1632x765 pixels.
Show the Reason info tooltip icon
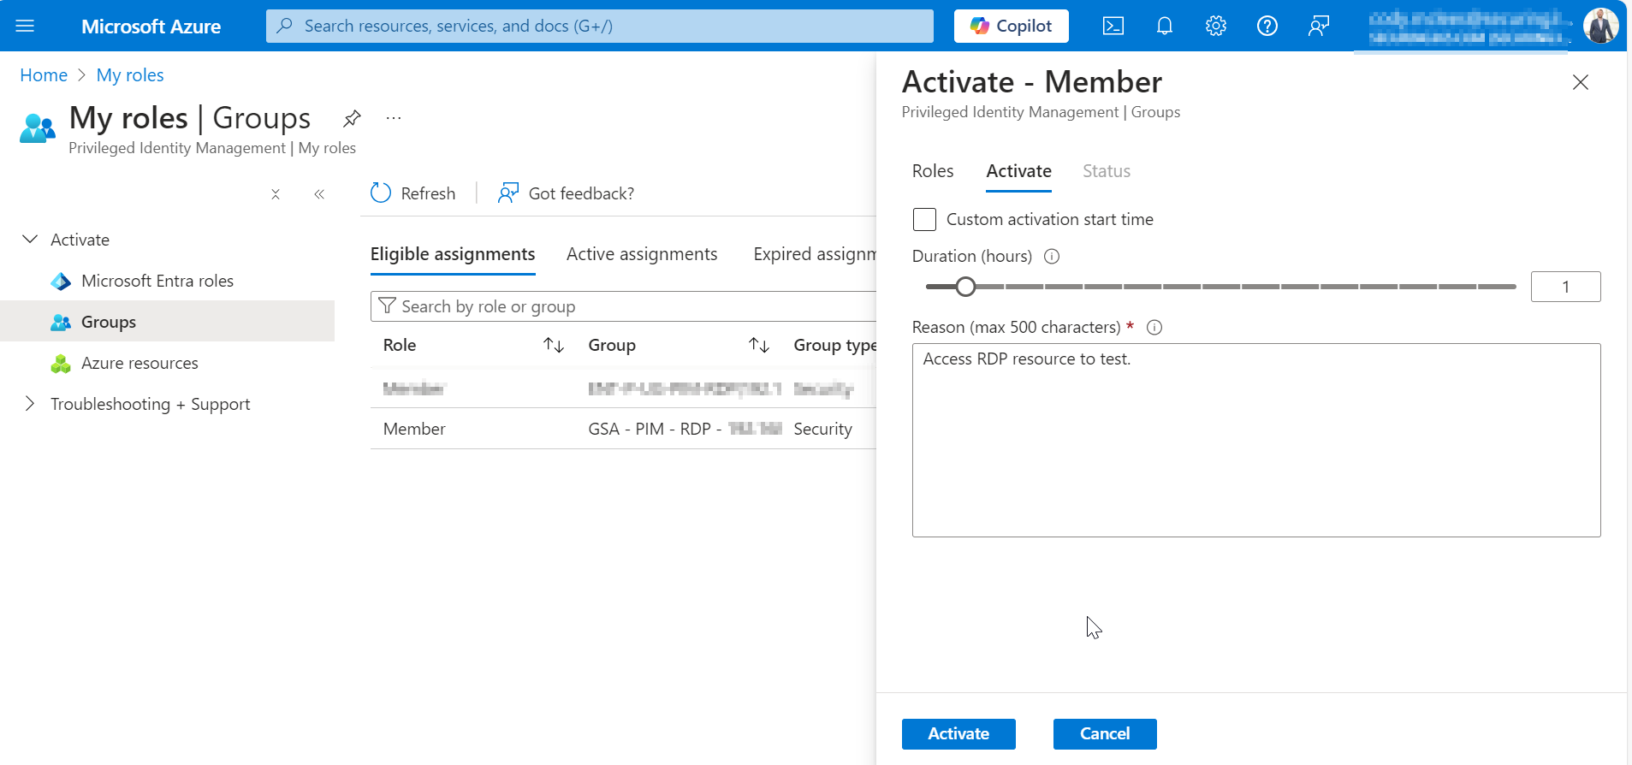click(1154, 327)
